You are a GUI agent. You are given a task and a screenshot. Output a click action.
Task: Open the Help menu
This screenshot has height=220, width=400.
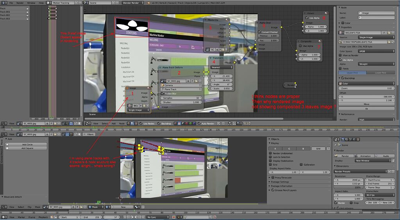click(x=41, y=3)
